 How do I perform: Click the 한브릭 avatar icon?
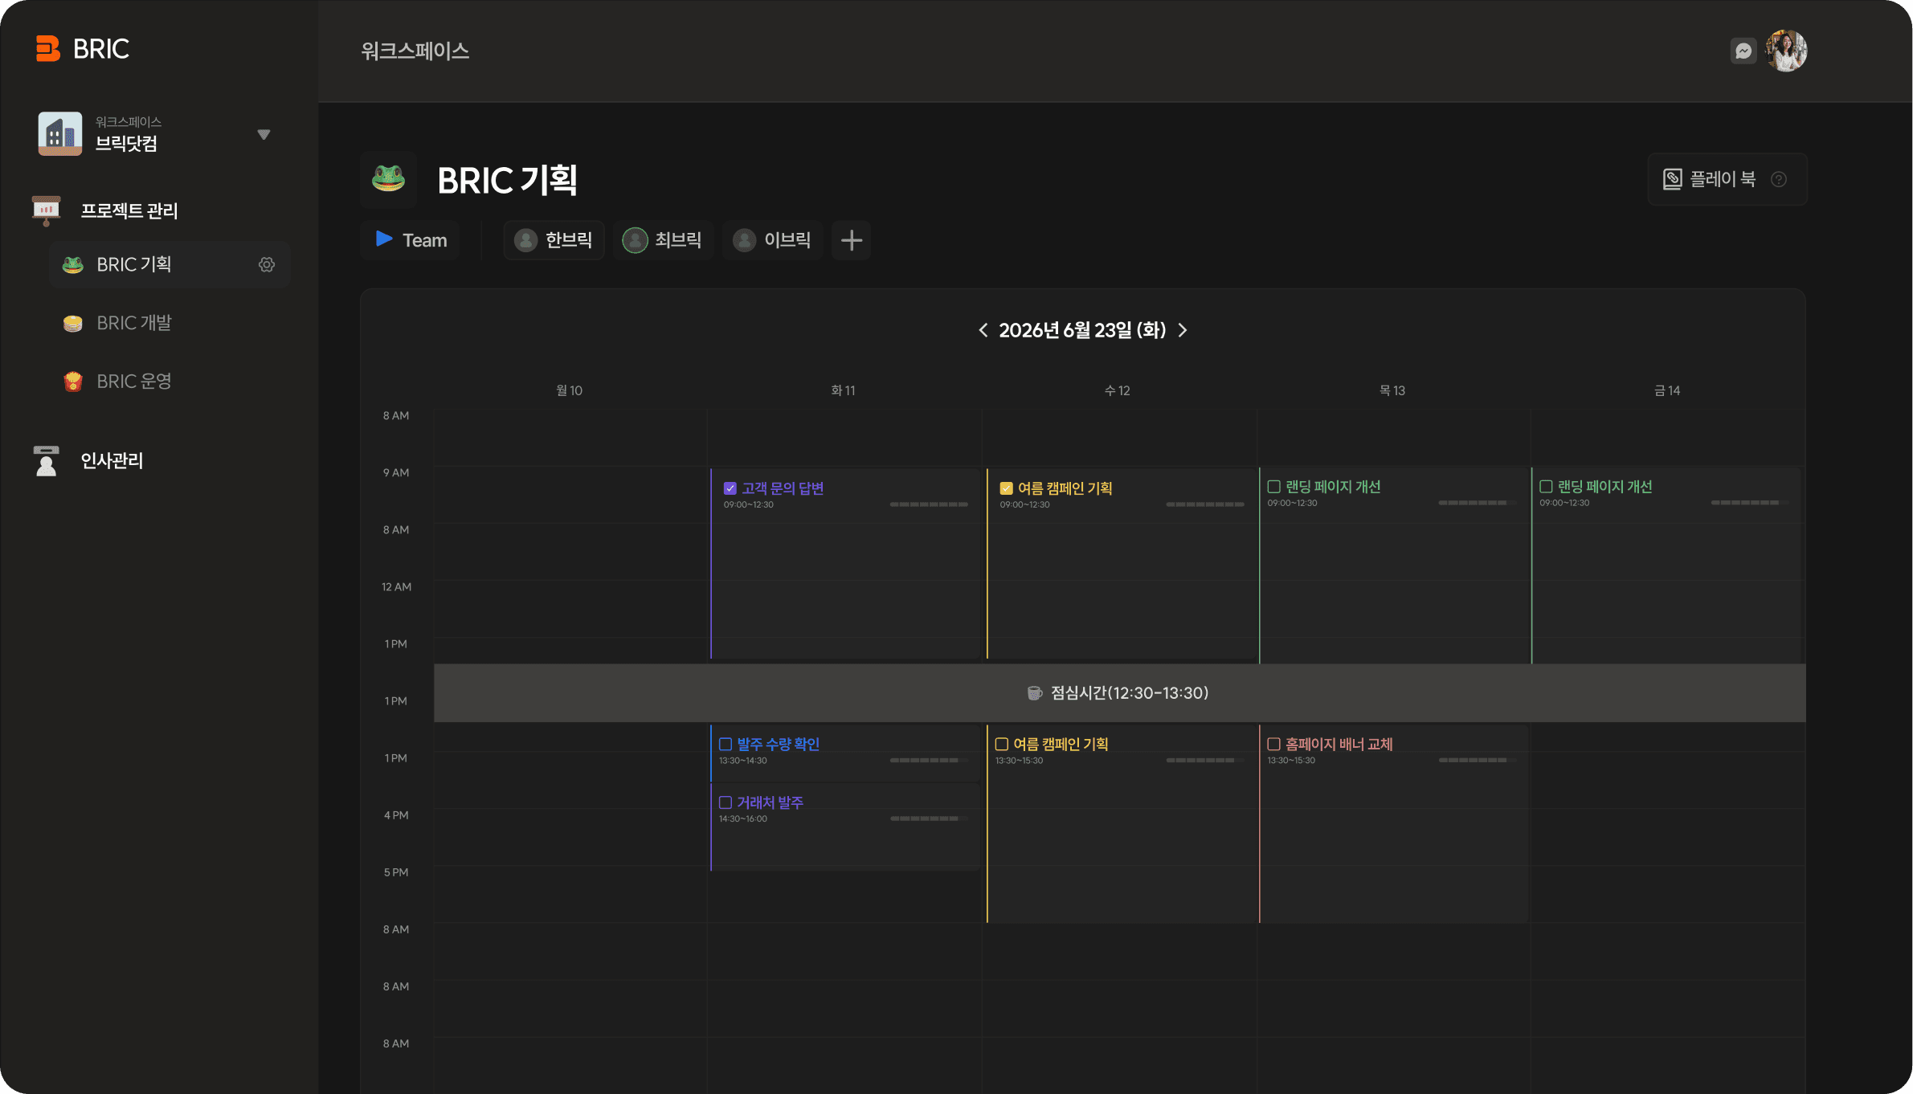(525, 239)
